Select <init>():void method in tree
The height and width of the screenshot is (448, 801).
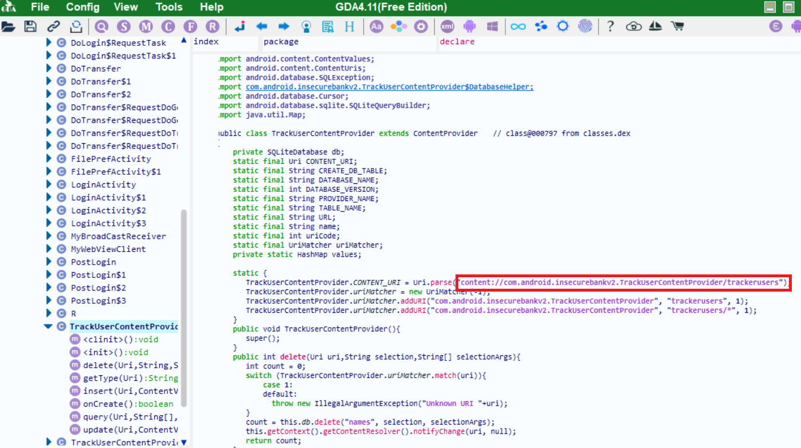point(115,352)
